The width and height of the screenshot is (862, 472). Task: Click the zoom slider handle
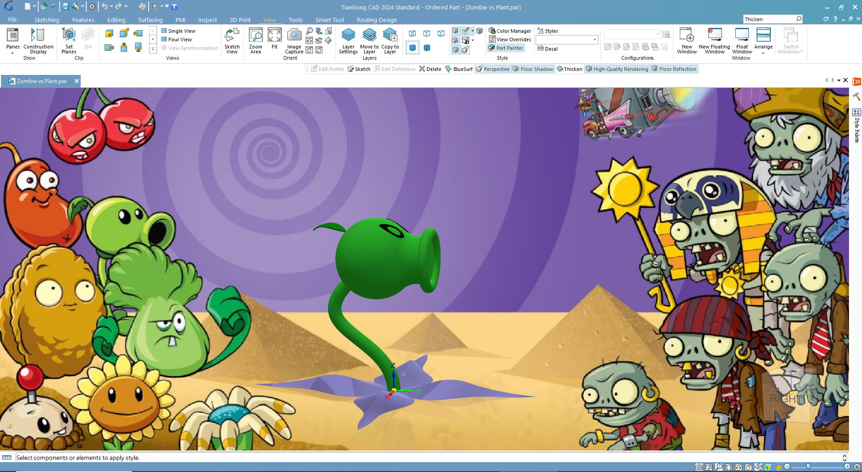pos(808,467)
